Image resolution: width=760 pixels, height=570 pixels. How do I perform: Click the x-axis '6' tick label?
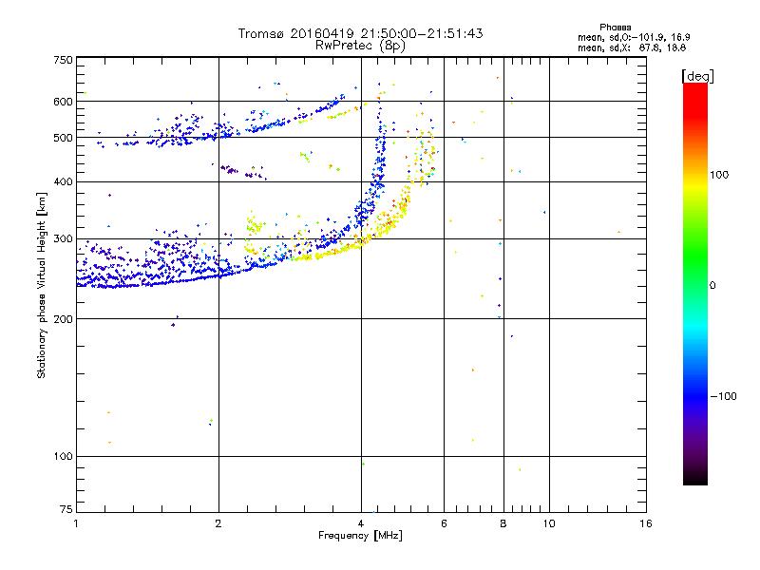click(444, 523)
